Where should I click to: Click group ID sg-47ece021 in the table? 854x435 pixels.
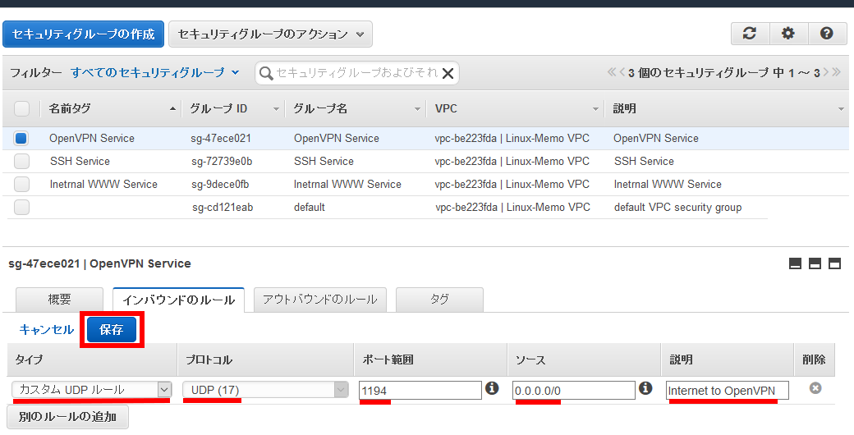(x=221, y=138)
